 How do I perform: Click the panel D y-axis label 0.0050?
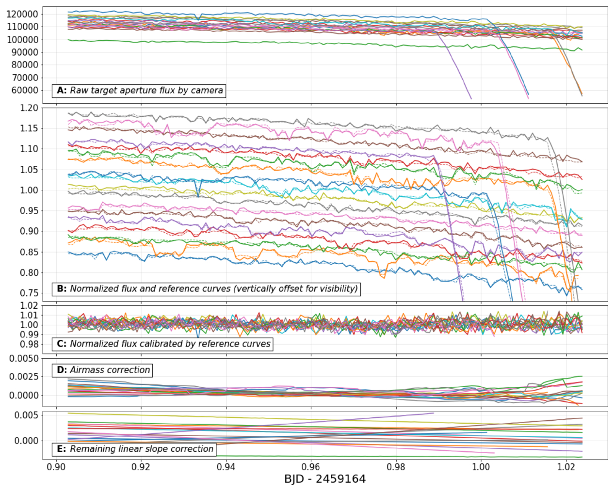point(25,359)
